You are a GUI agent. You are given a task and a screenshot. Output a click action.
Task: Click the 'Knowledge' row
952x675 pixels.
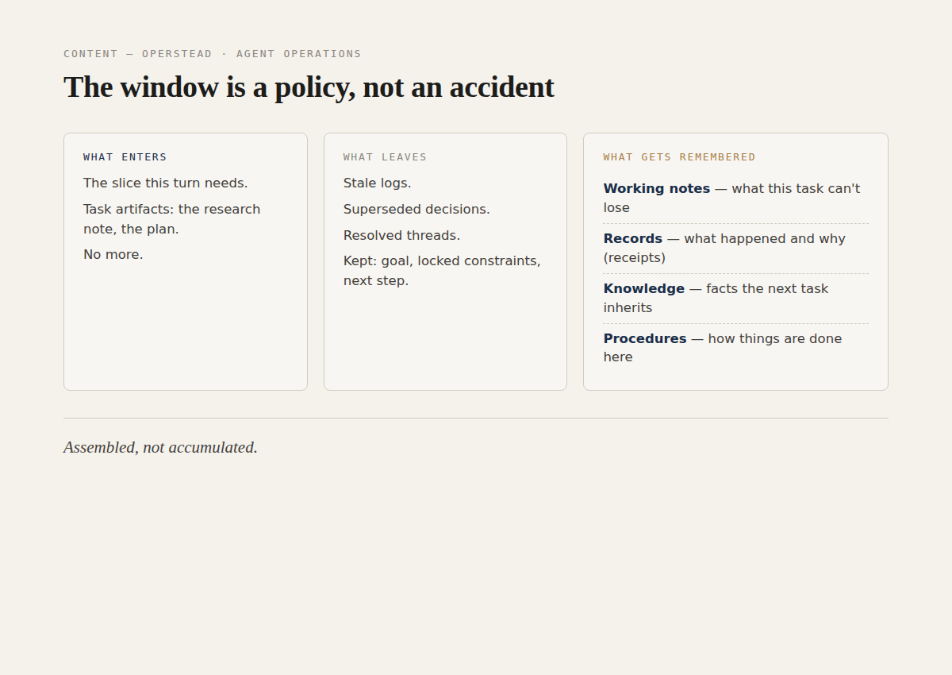click(735, 299)
